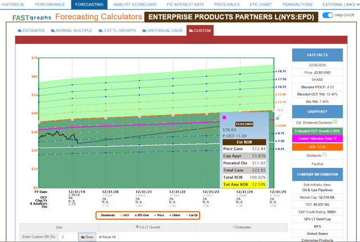Click the Enterprise Products Partners title banner
This screenshot has height=242, width=360.
[x=231, y=17]
